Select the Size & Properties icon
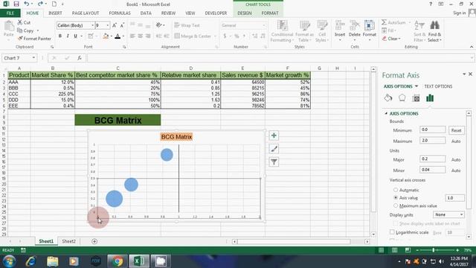The height and width of the screenshot is (268, 476). pos(416,98)
